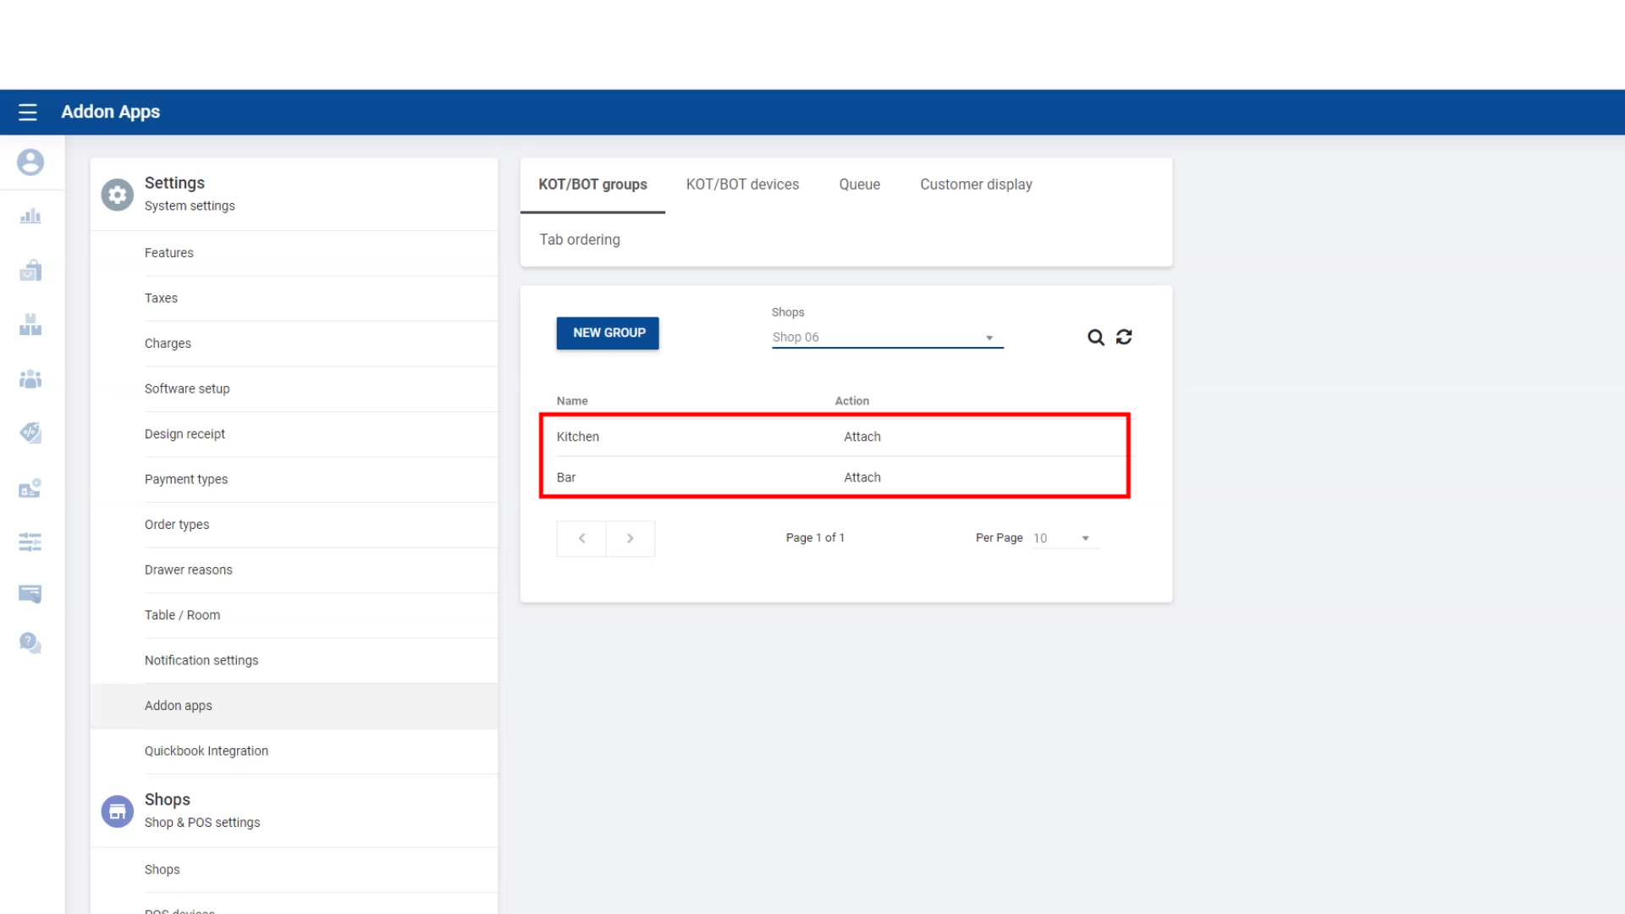Click the search magnifier icon

pyautogui.click(x=1095, y=338)
